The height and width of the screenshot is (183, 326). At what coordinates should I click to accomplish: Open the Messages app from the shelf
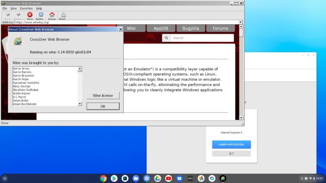pyautogui.click(x=179, y=178)
